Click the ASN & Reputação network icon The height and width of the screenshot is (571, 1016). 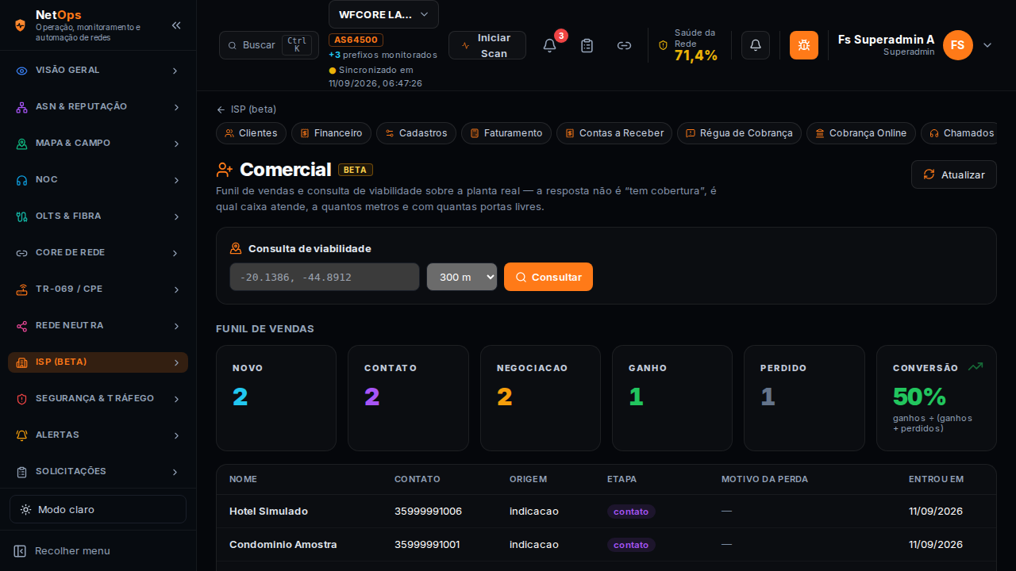(x=22, y=107)
